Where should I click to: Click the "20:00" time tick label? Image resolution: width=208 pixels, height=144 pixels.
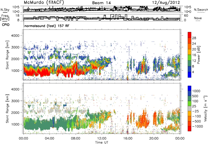click(x=154, y=139)
